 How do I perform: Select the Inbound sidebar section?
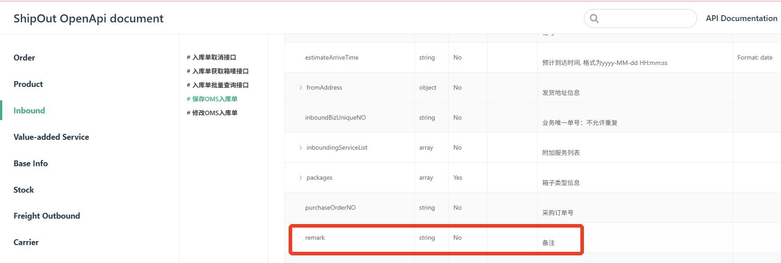click(x=29, y=111)
